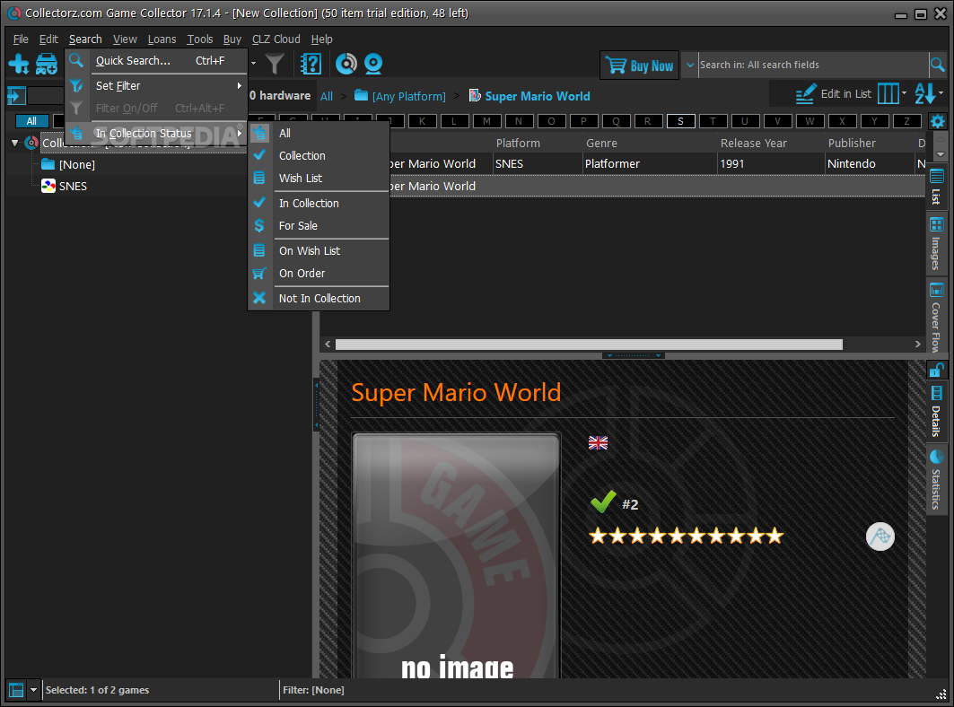Click the horizontal scrollbar left arrow
The image size is (954, 707).
(328, 345)
